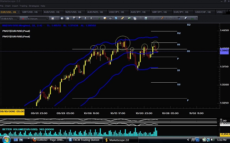Viewport: 230px width, 143px height.
Task: Select the ellipse drawing tool
Action: tap(171, 18)
